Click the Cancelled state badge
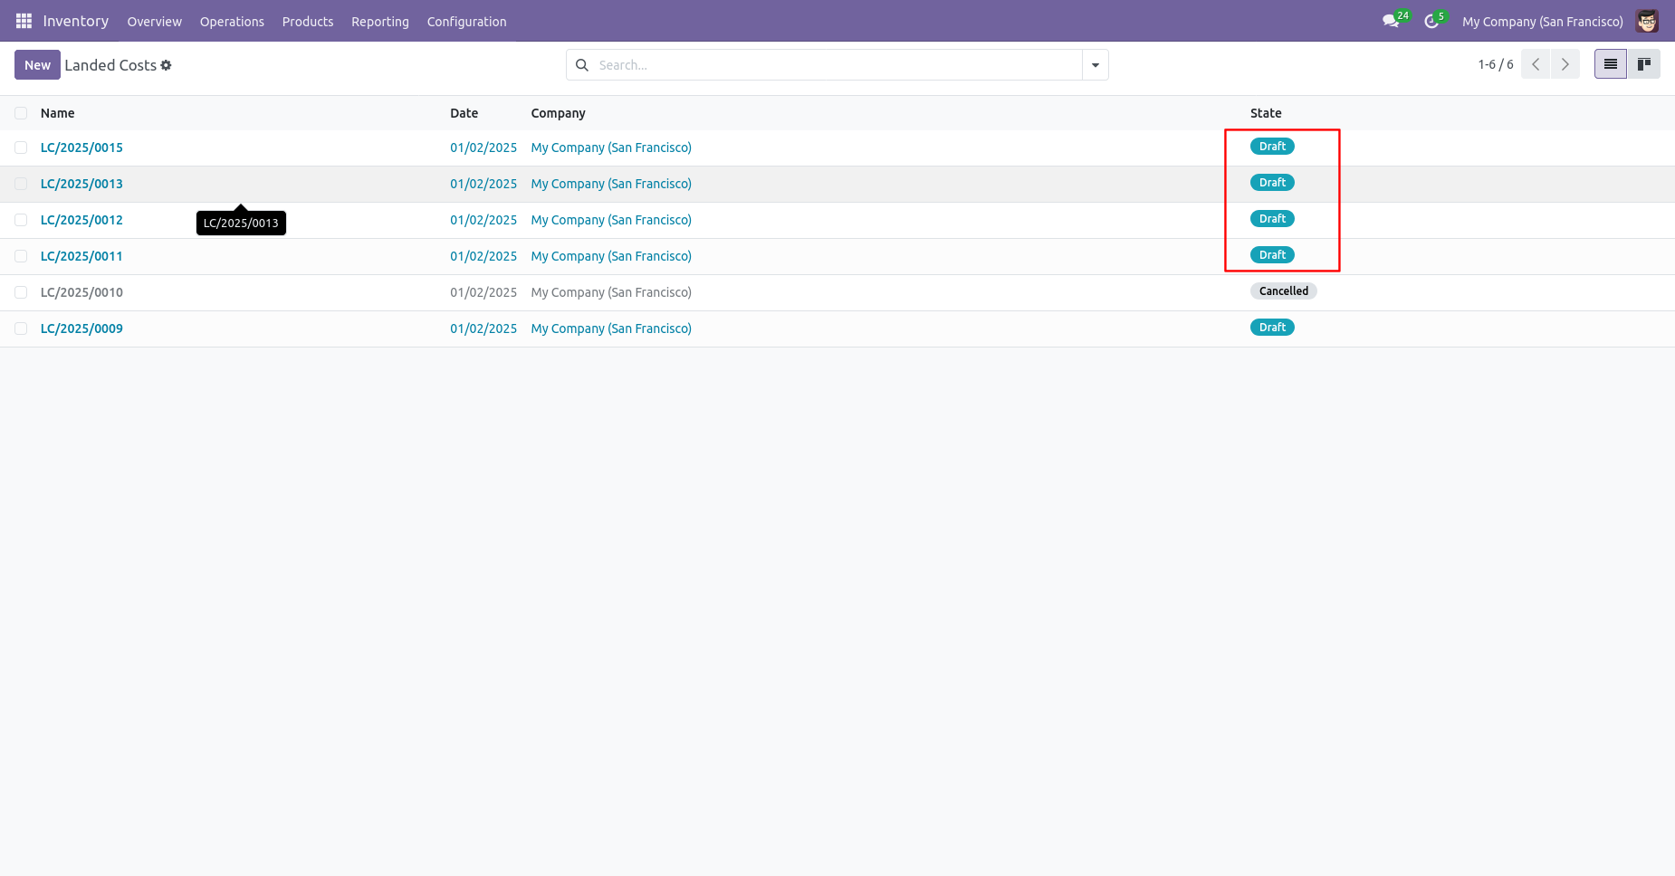The height and width of the screenshot is (876, 1675). (x=1284, y=291)
